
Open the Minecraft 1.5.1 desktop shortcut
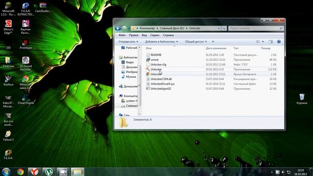click(x=8, y=9)
